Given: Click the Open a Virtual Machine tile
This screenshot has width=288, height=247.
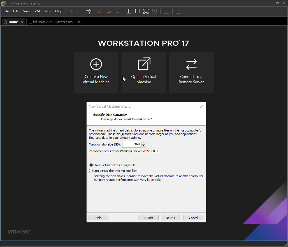Looking at the screenshot, I should 144,72.
